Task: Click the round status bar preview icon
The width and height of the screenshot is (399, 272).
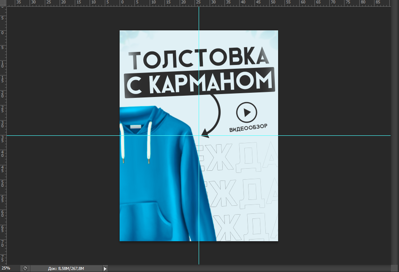Action: tap(25, 269)
